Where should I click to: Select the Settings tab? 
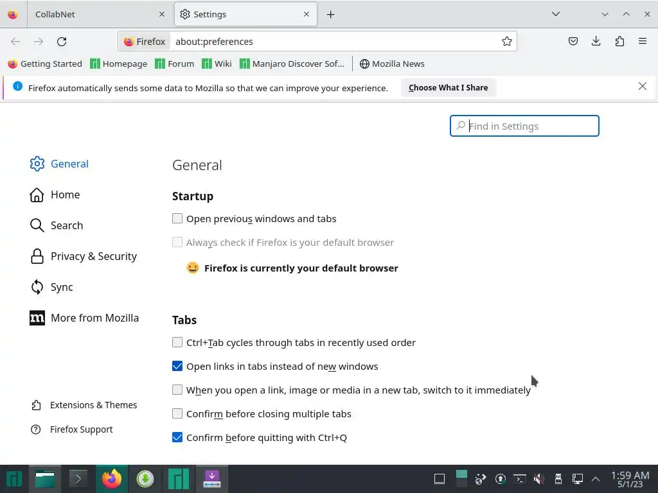coord(245,14)
